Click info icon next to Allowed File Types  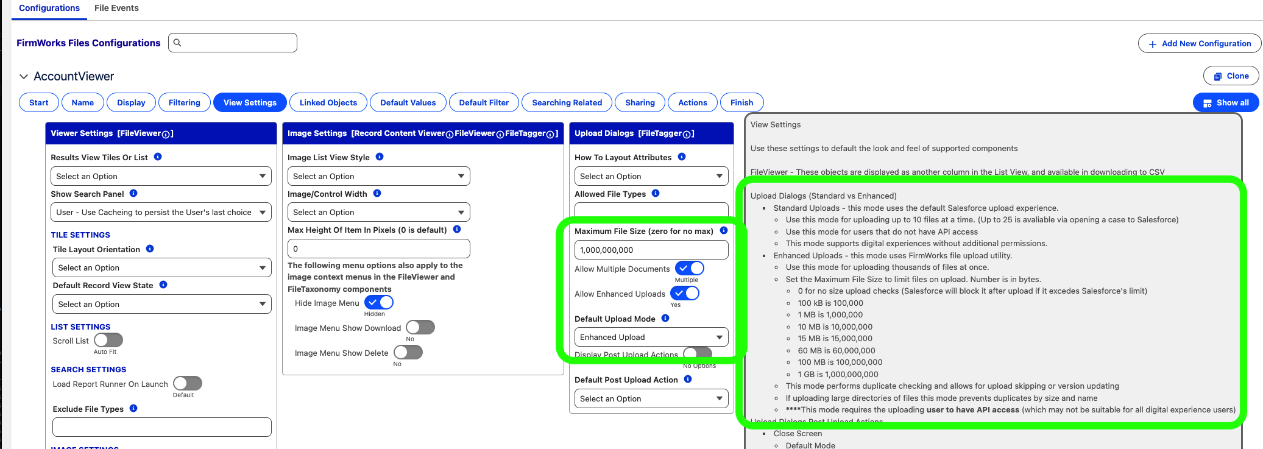click(x=656, y=193)
